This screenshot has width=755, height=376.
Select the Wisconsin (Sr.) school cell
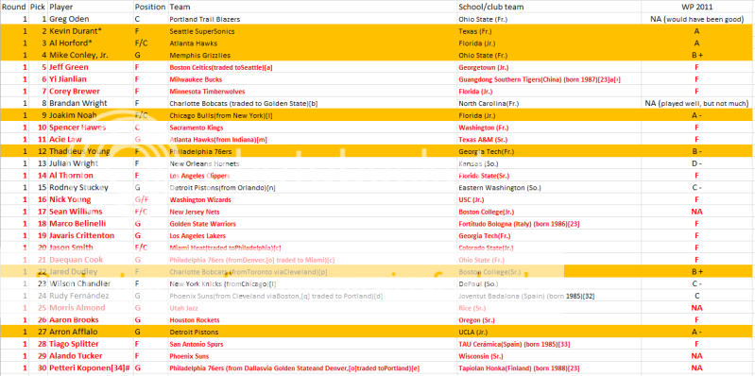pos(549,356)
